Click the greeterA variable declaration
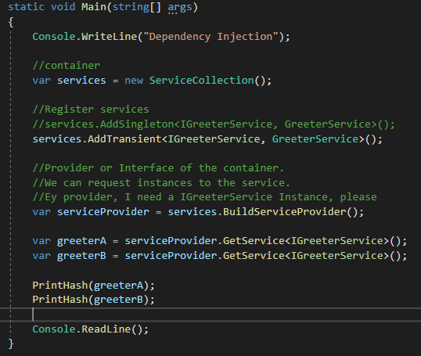The height and width of the screenshot is (356, 421). pos(81,241)
